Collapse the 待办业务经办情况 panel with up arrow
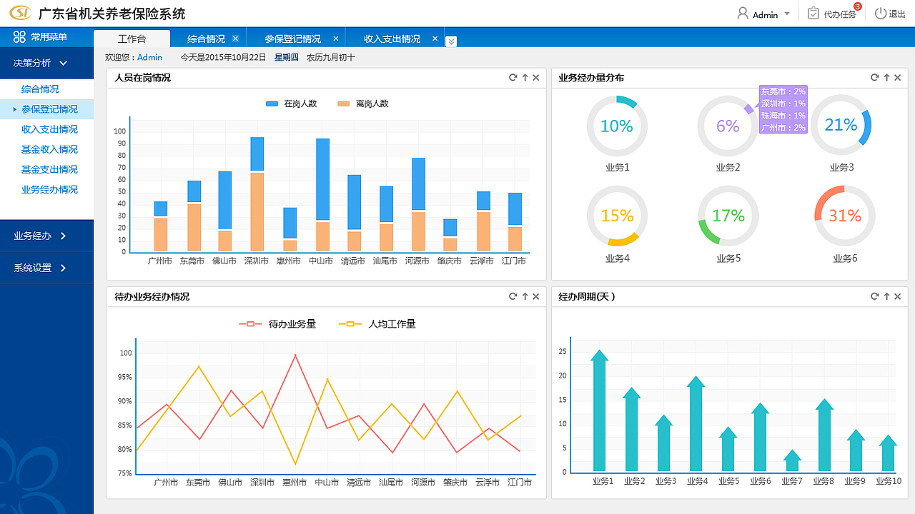The height and width of the screenshot is (514, 915). tap(525, 296)
